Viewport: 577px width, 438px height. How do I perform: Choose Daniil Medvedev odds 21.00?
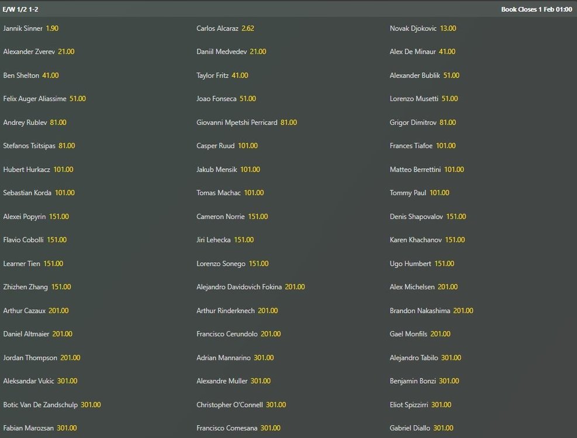click(258, 51)
